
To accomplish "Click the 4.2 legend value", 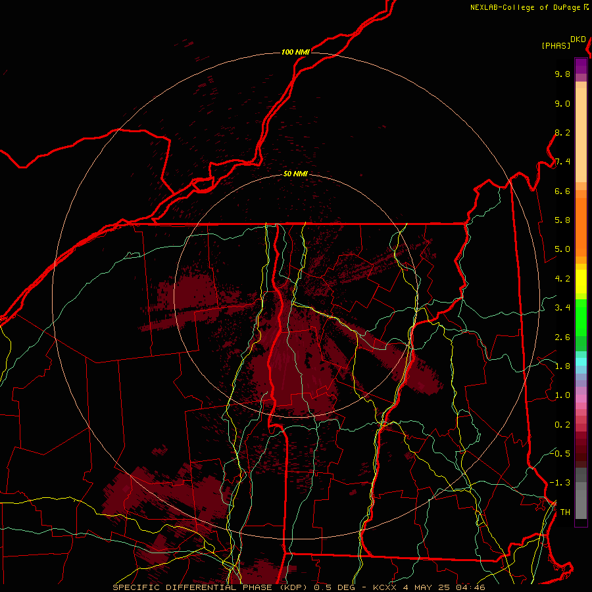I will (x=562, y=279).
